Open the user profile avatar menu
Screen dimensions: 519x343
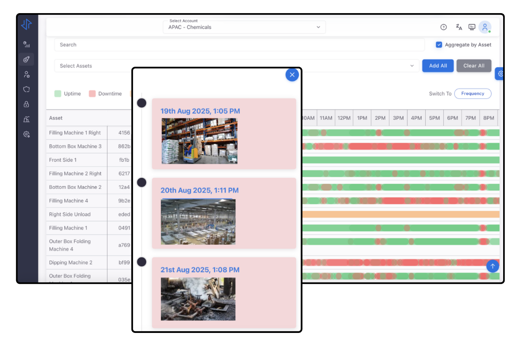(x=485, y=27)
